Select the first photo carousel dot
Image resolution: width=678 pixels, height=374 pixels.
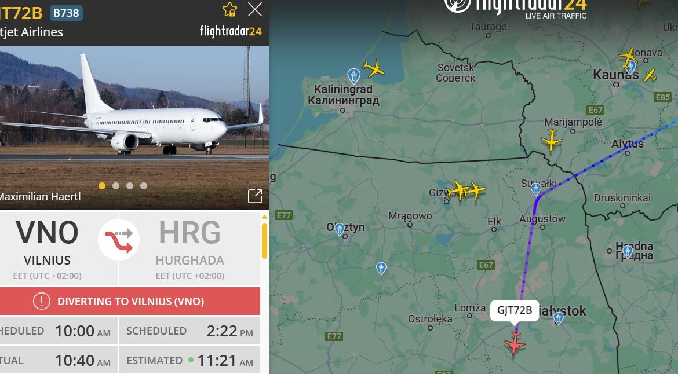tap(102, 186)
